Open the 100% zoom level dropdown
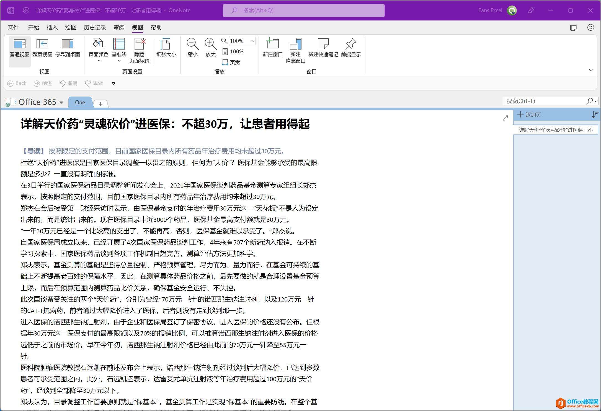Image resolution: width=601 pixels, height=411 pixels. [x=253, y=41]
